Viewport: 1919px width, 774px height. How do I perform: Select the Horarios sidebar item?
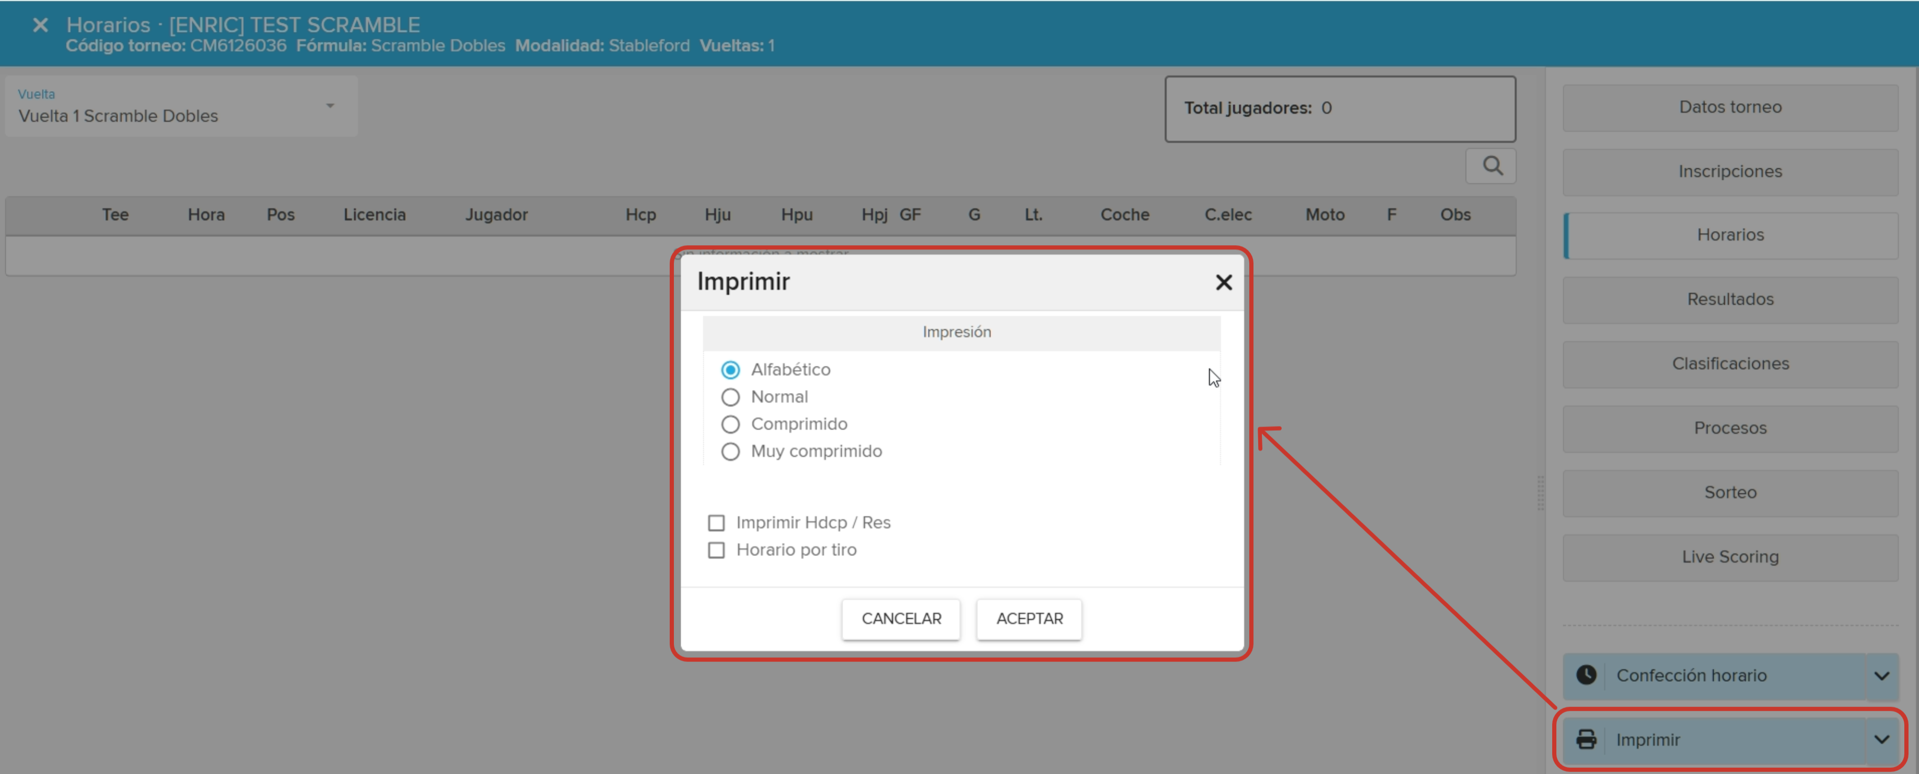(x=1730, y=235)
